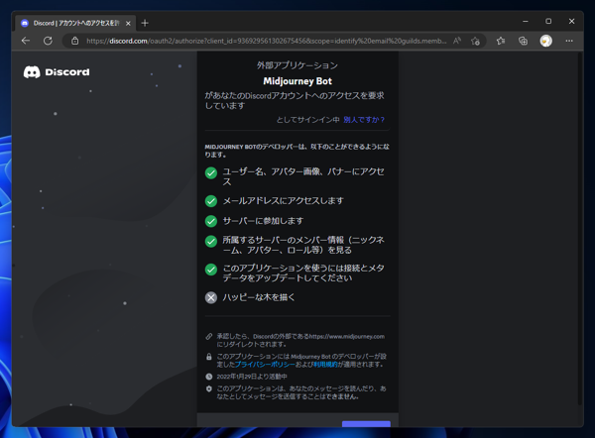The image size is (595, 438).
Task: Click the green check beside このアプリケーションを使うには
Action: (211, 270)
